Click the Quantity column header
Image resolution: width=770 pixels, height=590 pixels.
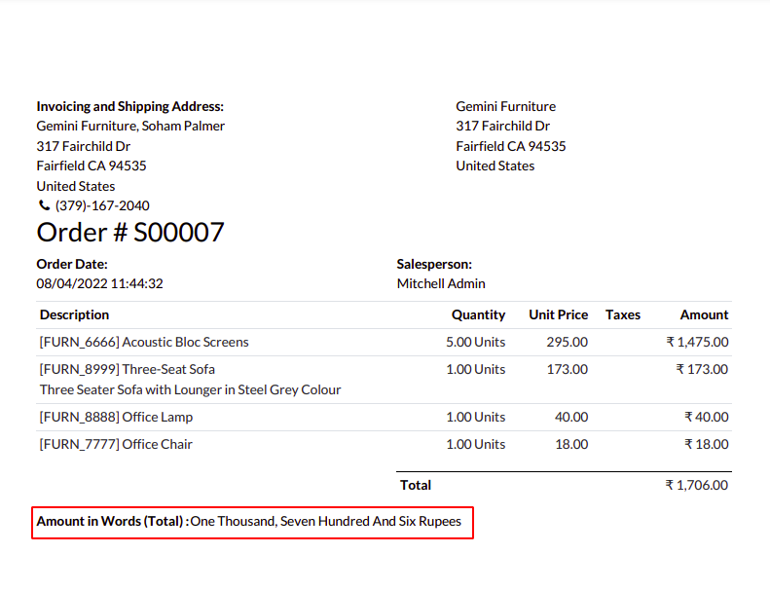[x=478, y=315]
